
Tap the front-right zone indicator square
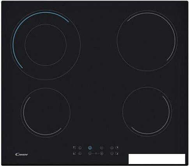click(x=117, y=154)
